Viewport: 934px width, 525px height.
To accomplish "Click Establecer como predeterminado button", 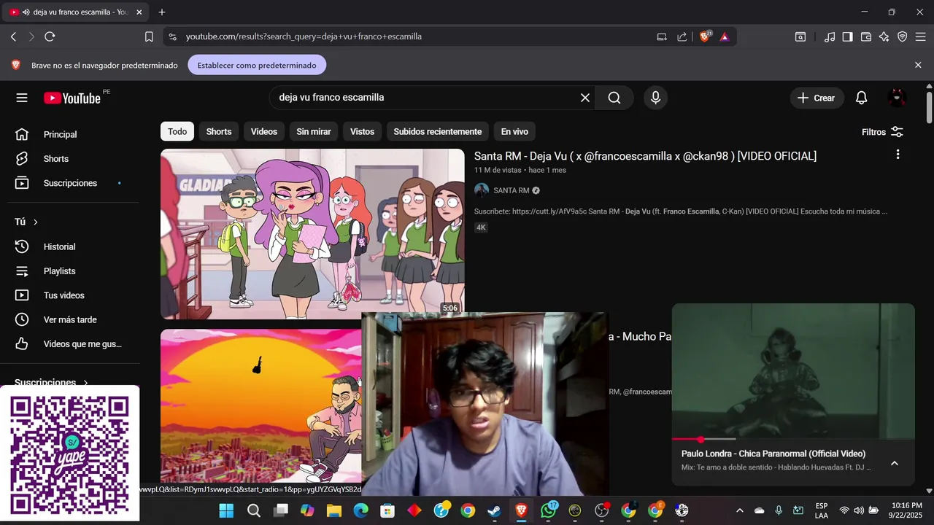I will (x=257, y=65).
